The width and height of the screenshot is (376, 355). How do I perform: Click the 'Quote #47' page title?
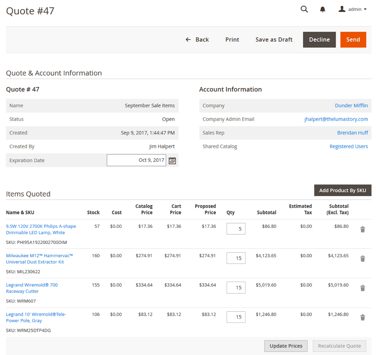click(30, 11)
